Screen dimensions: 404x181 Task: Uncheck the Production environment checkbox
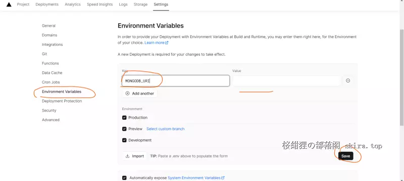click(x=124, y=118)
